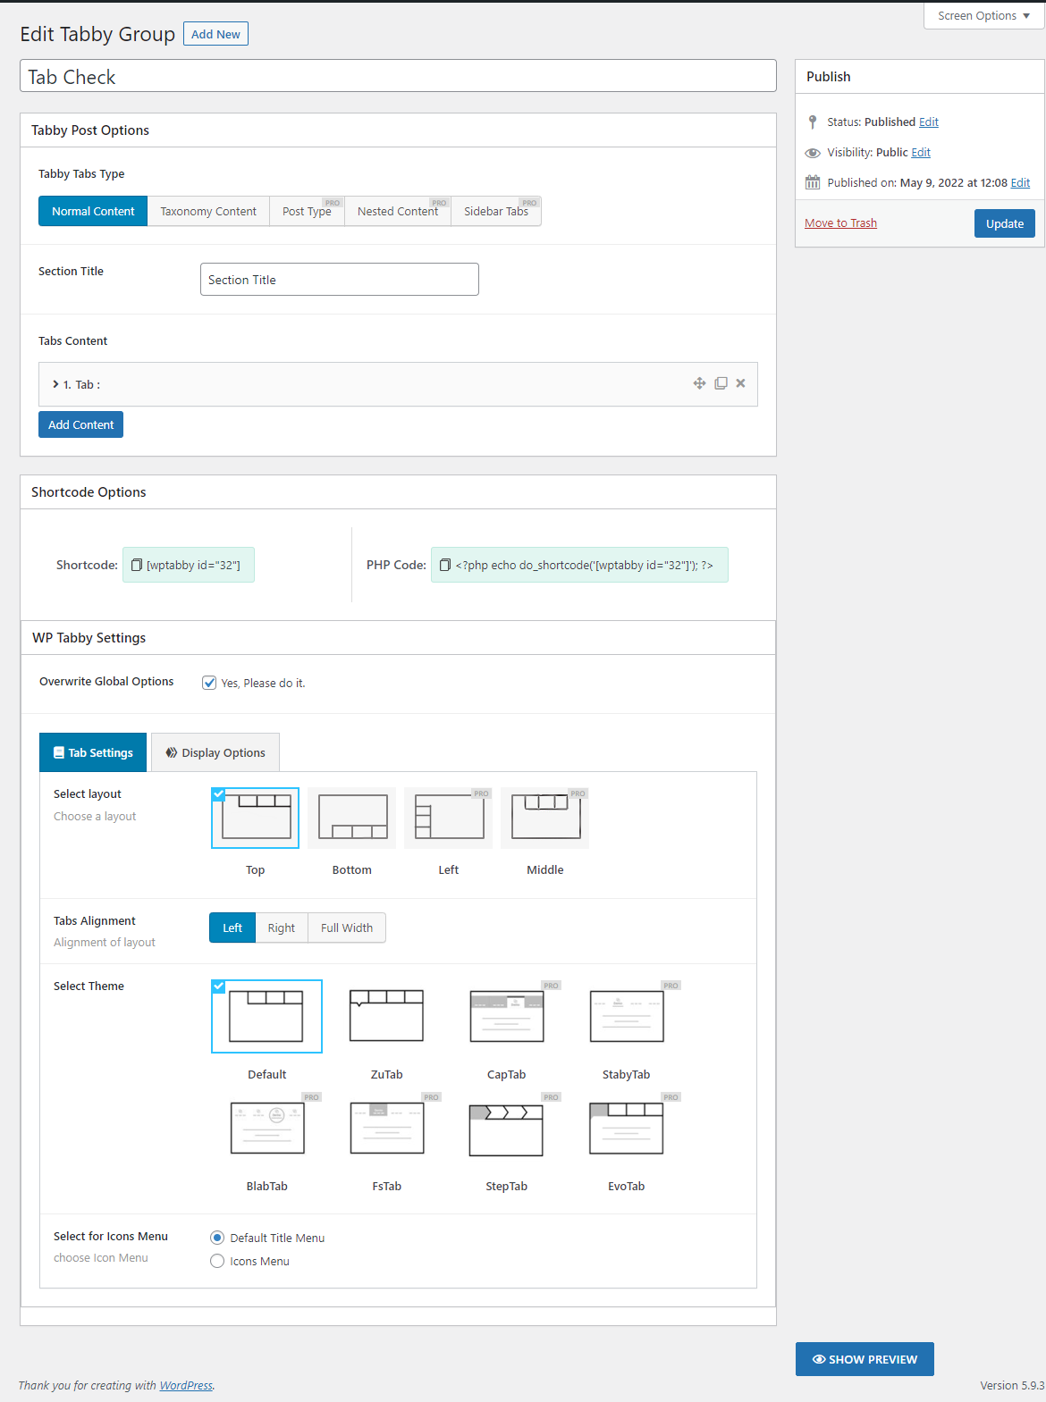Copy the PHP code via clipboard icon
Viewport: 1046px width, 1402px height.
(445, 565)
